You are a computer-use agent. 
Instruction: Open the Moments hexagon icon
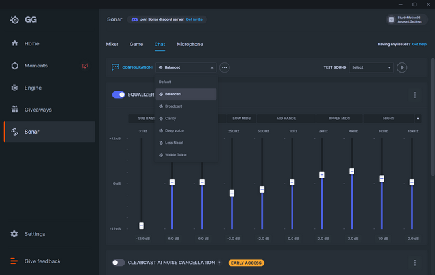coord(15,66)
